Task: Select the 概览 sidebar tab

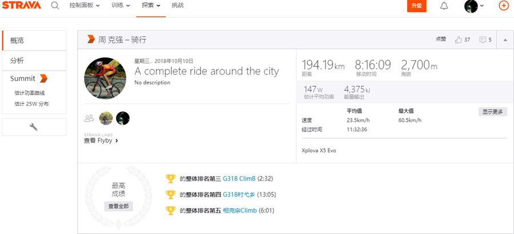Action: 34,40
